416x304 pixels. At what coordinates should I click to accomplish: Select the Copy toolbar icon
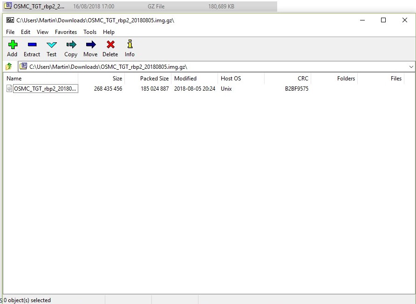point(71,45)
